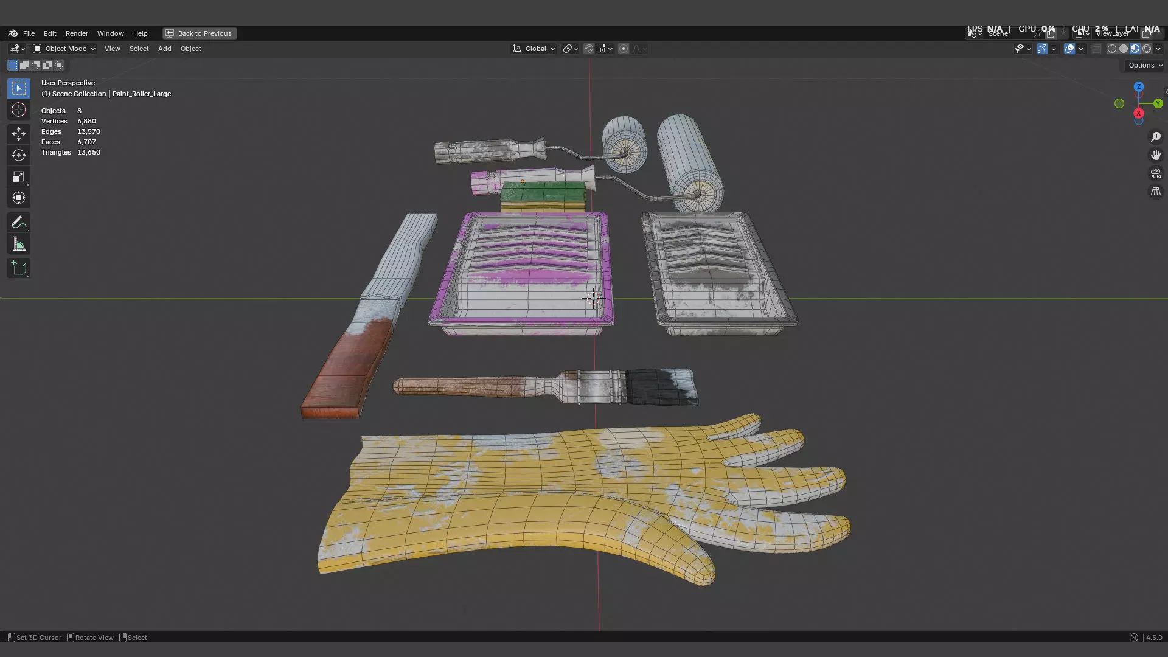Toggle snapping magnet on
Viewport: 1168px width, 657px height.
click(x=589, y=49)
